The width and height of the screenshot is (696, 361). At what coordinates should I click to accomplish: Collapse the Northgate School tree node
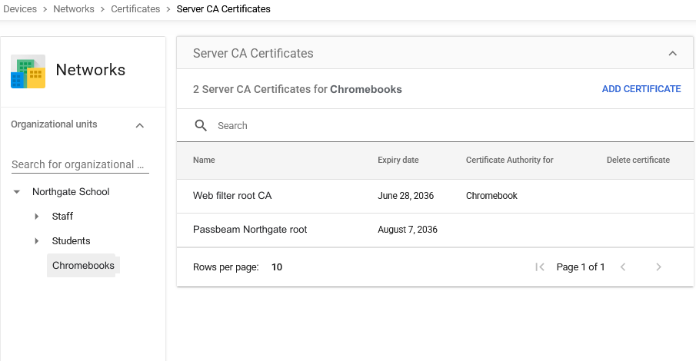[x=17, y=192]
